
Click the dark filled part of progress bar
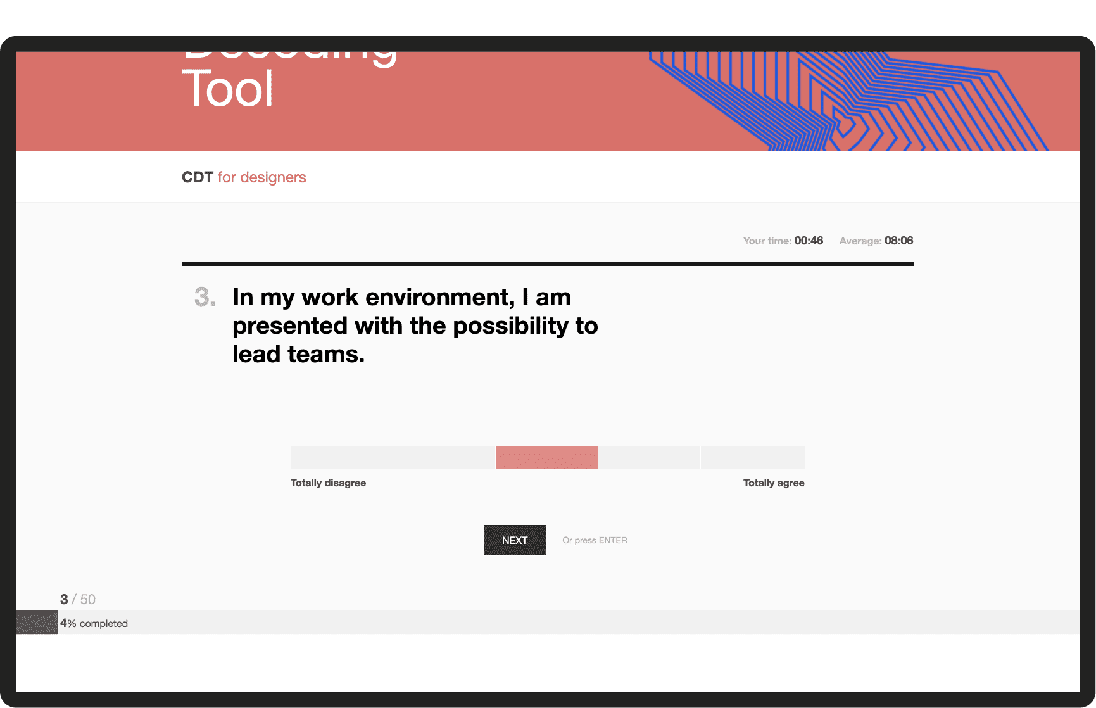tap(37, 623)
